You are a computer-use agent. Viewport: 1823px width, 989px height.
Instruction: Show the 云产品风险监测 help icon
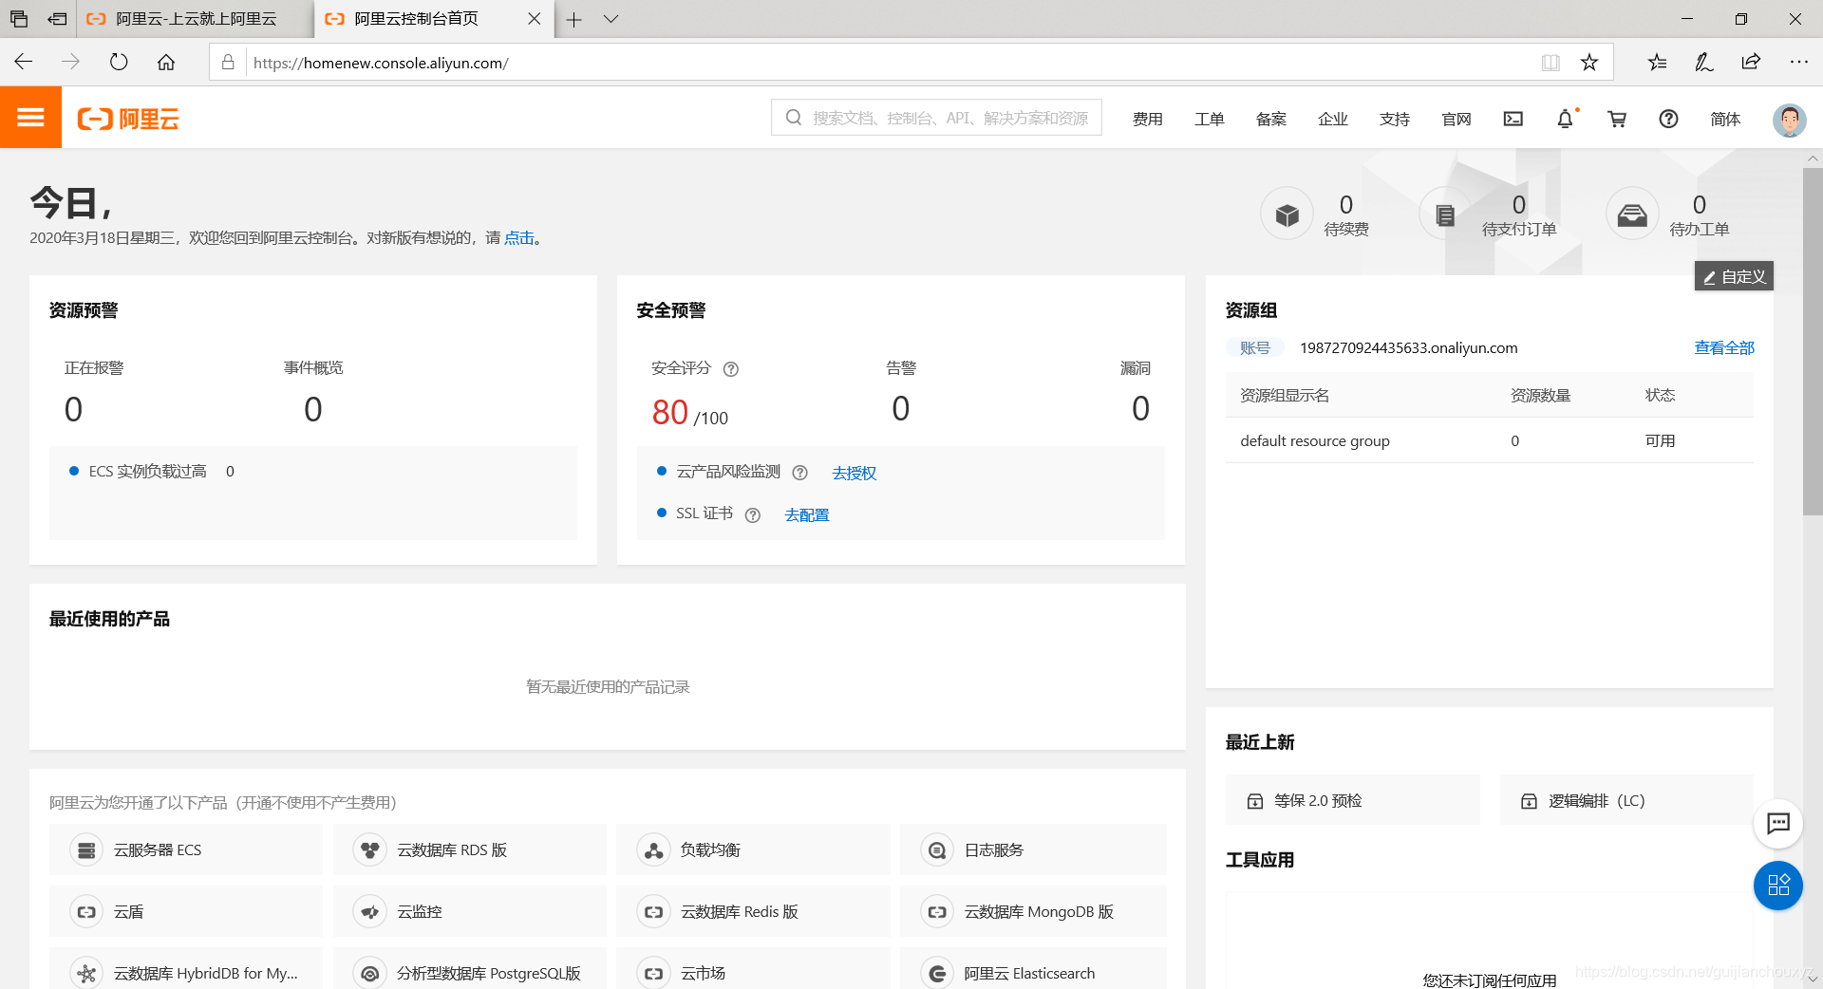pyautogui.click(x=800, y=473)
